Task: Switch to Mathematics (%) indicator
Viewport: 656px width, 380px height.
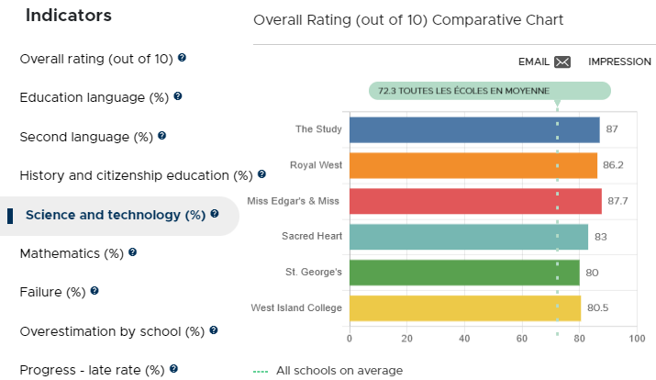Action: (x=72, y=253)
